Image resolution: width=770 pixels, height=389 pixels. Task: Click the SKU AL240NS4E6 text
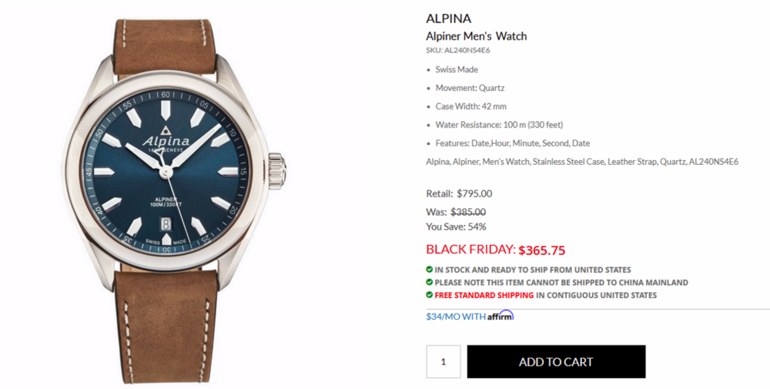(x=457, y=51)
